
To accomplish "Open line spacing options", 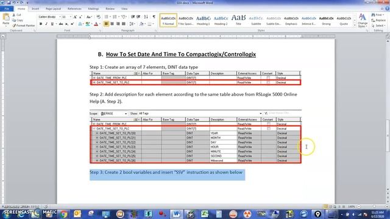I will click(132, 24).
